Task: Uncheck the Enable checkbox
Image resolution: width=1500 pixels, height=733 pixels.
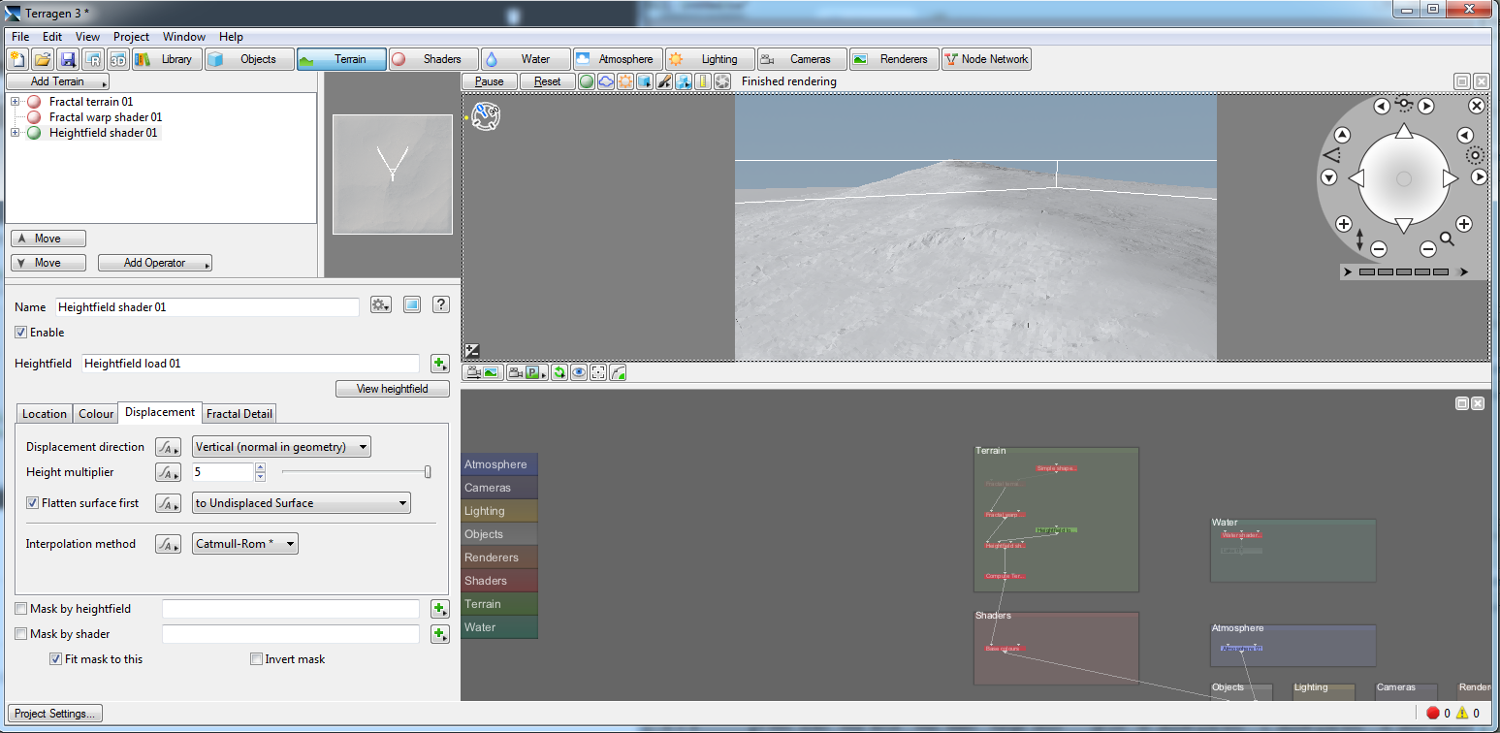Action: (x=21, y=333)
